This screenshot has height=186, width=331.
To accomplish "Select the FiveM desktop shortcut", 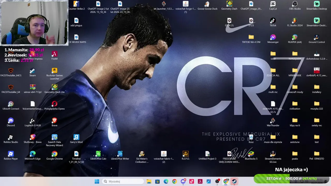I will (54, 56).
